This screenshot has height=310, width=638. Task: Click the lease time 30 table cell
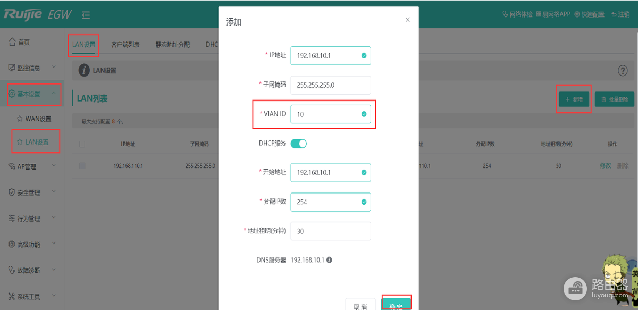point(559,166)
